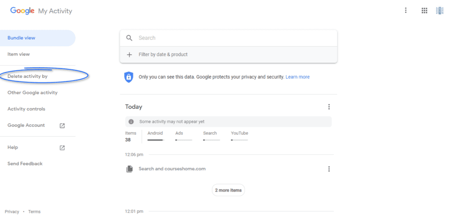Open the Today section three-dot menu
455x222 pixels.
coord(329,107)
